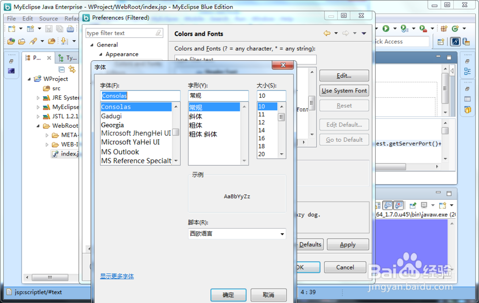Click the eye image view icon in left trim

click(x=11, y=71)
